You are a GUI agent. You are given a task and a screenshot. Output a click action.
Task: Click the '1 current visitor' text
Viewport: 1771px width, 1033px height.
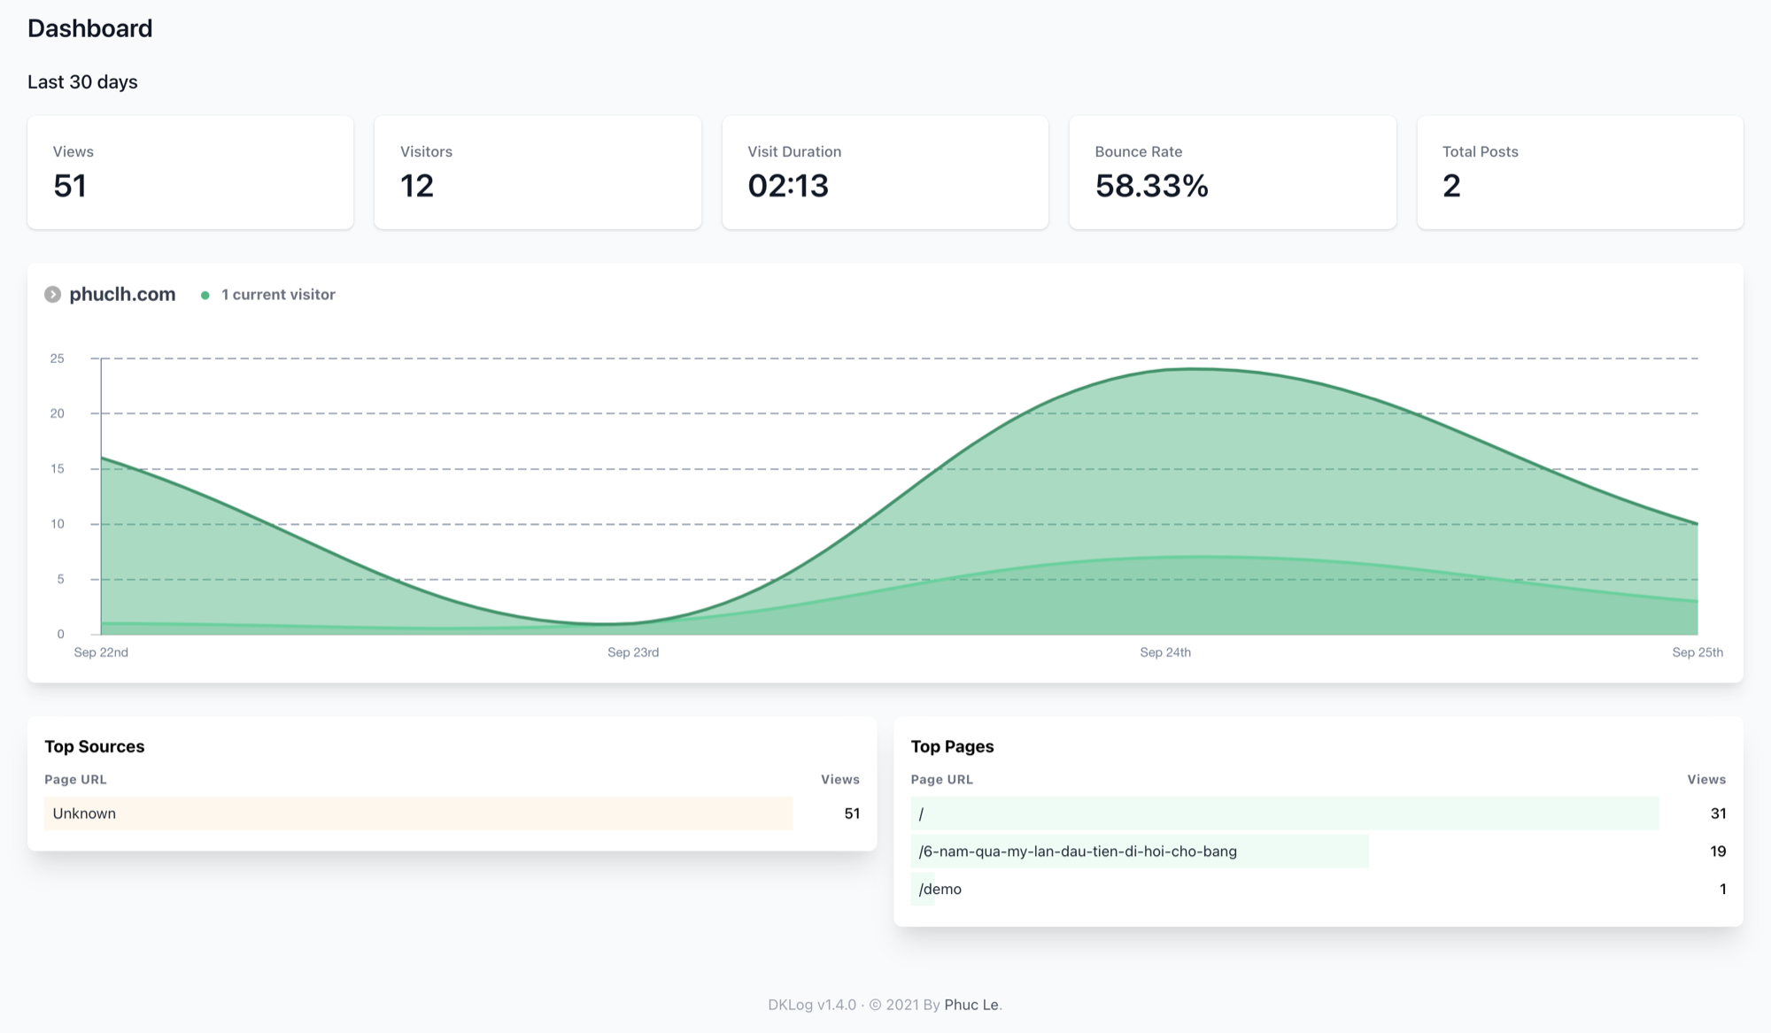coord(278,295)
